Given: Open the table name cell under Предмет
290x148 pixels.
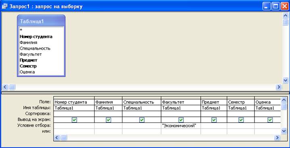Looking at the screenshot, I should [x=214, y=108].
